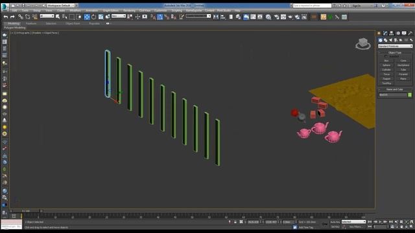
Task: Click the ViewCube navigation widget
Action: (363, 43)
